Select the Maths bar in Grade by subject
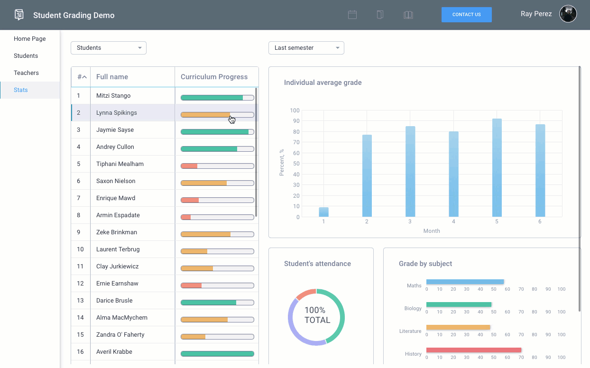Image resolution: width=590 pixels, height=368 pixels. click(465, 281)
